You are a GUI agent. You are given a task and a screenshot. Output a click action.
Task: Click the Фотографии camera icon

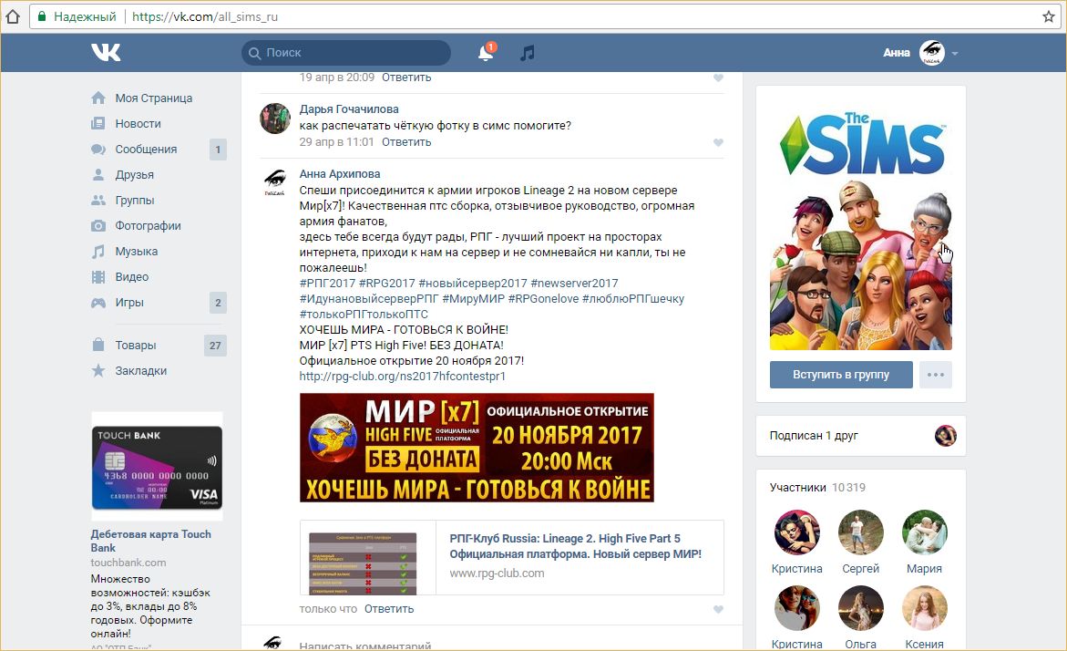pyautogui.click(x=98, y=225)
